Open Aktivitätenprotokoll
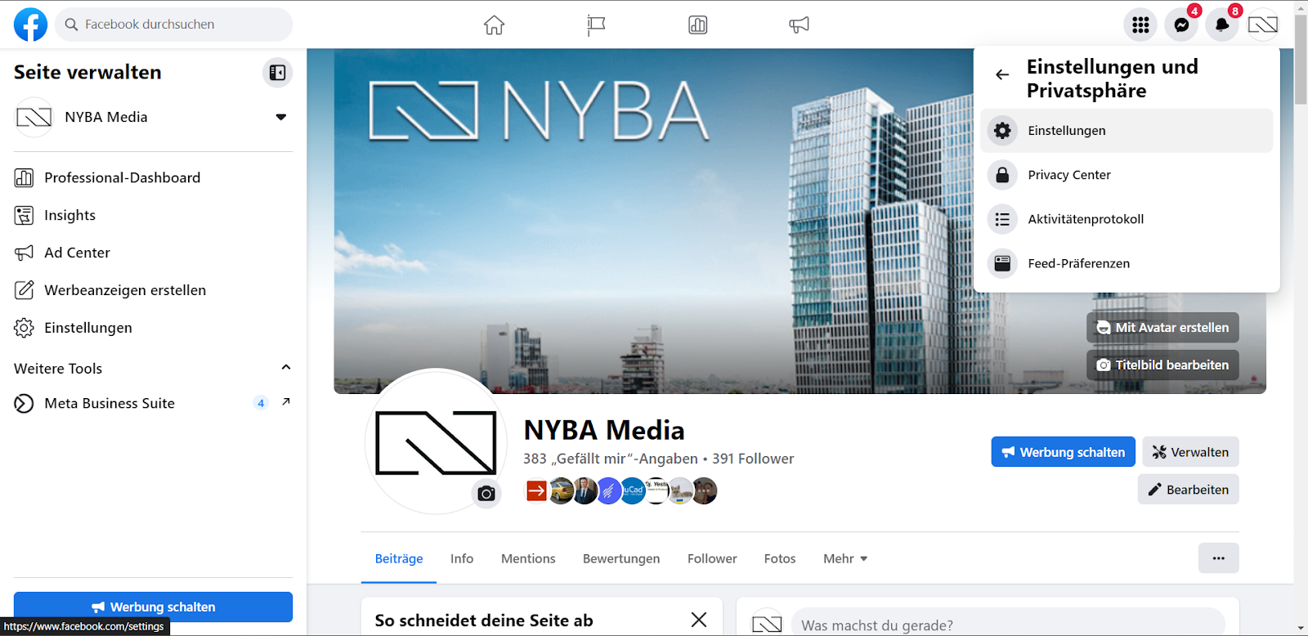Viewport: 1308px width, 636px height. 1127,219
